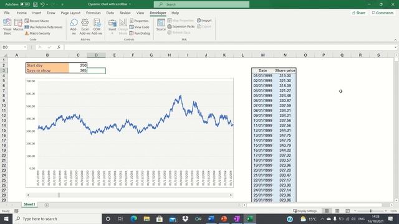Open XML Expansion Packs
399x224 pixels.
(x=181, y=26)
